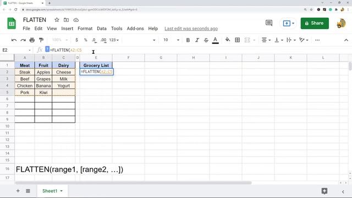352x198 pixels.
Task: Increase decimal places icon
Action: (103, 40)
